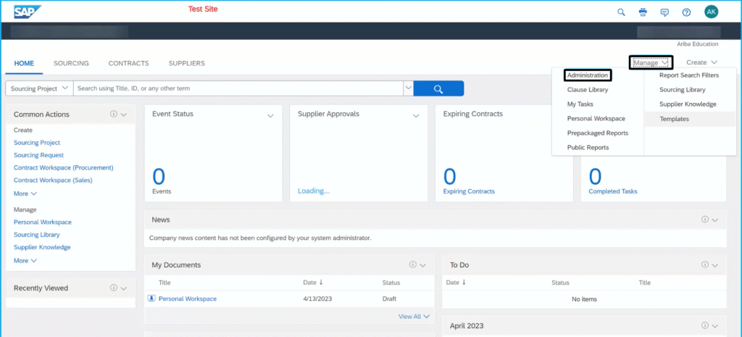The height and width of the screenshot is (337, 742).
Task: Click the blue search button
Action: tap(438, 88)
